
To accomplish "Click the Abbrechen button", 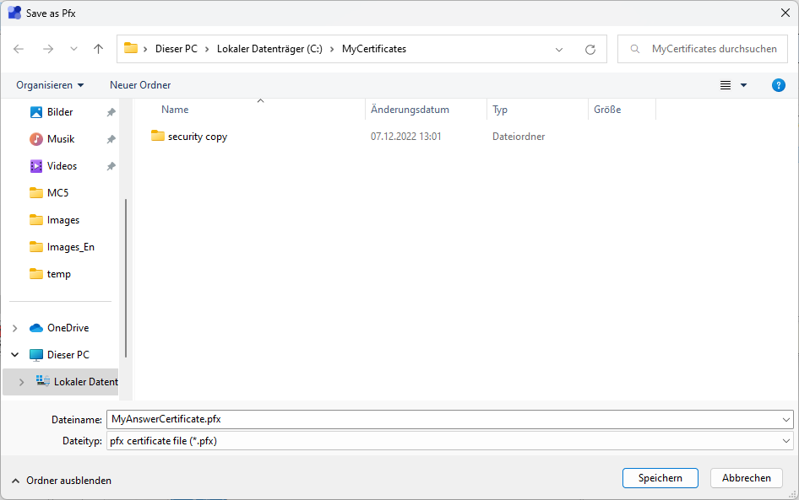I will click(746, 478).
